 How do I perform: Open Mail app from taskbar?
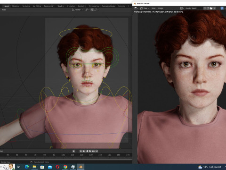pos(50,167)
